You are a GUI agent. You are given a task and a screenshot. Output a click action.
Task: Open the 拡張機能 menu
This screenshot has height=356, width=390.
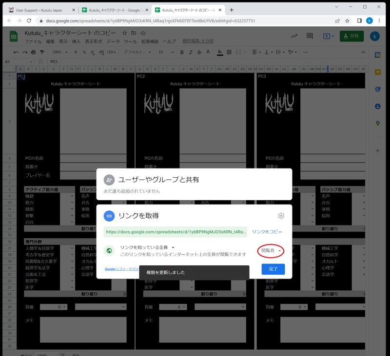pos(150,41)
